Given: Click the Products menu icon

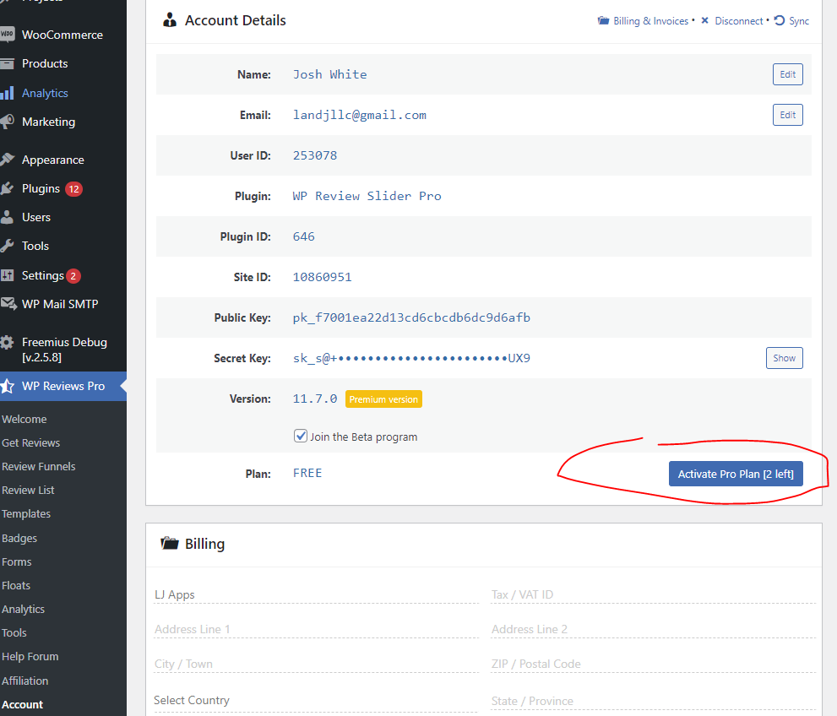Looking at the screenshot, I should coord(7,64).
